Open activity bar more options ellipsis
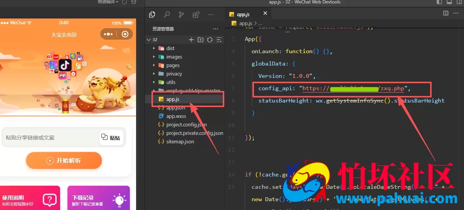464x210 pixels. [211, 15]
